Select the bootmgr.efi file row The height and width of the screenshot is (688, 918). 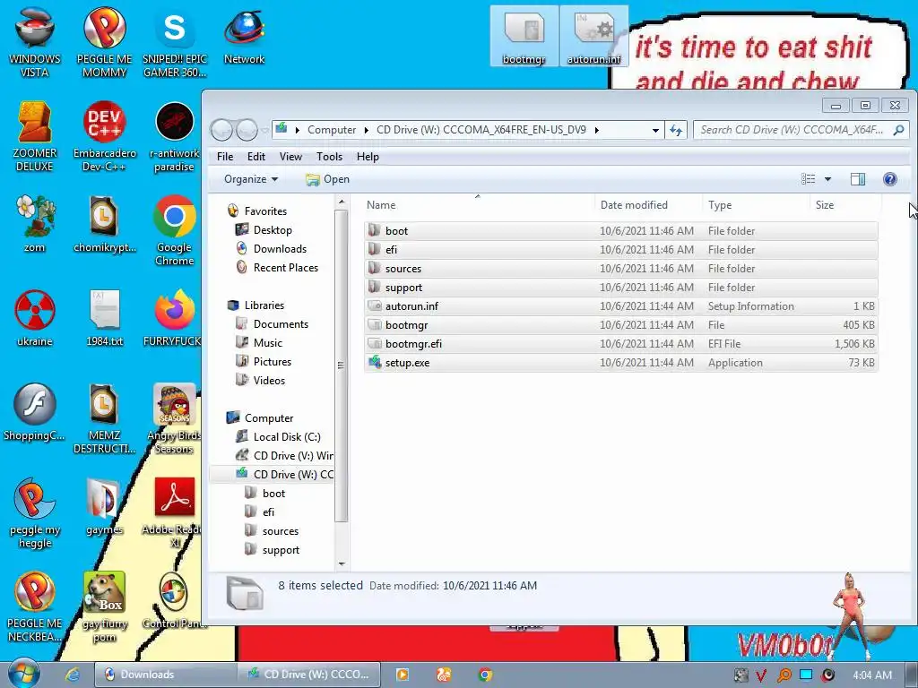[x=620, y=344]
